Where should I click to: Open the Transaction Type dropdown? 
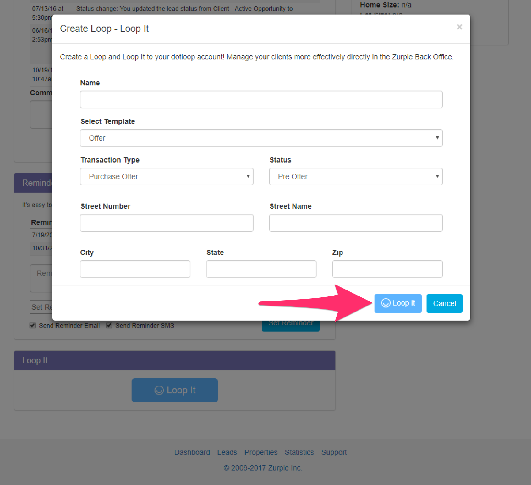tap(167, 176)
